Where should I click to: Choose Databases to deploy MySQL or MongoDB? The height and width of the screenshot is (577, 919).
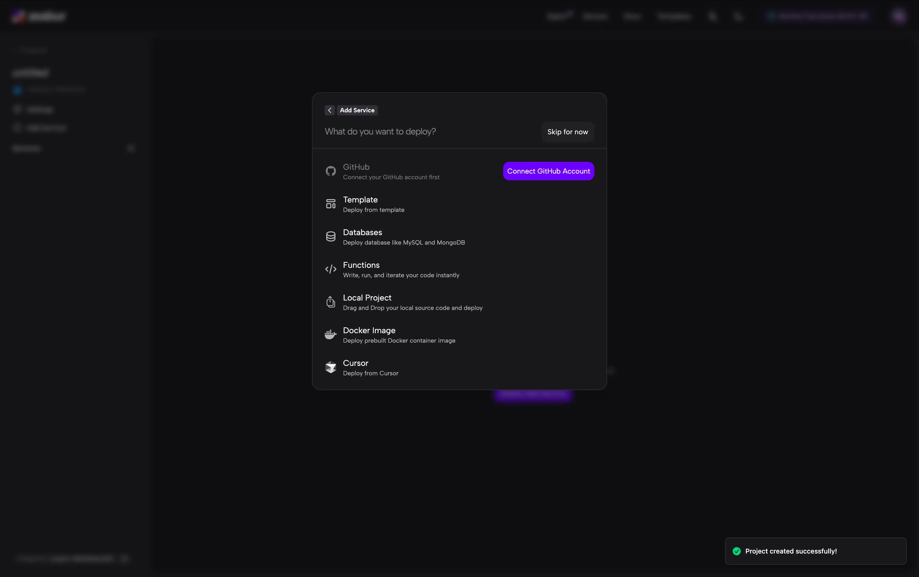pos(404,236)
